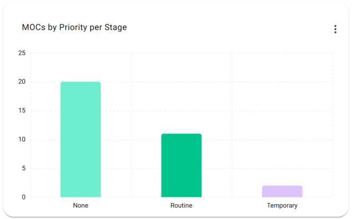Viewport: 355px width, 219px height.
Task: Click empty plot area above the Temporary bar
Action: click(282, 117)
